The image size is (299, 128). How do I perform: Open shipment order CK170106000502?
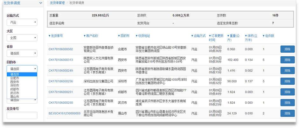(60, 49)
